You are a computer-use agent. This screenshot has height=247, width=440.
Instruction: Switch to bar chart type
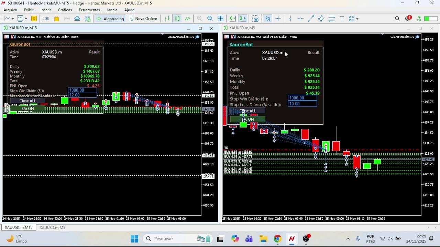tap(167, 19)
